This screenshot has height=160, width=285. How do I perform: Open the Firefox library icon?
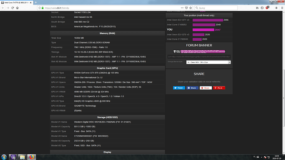257,8
